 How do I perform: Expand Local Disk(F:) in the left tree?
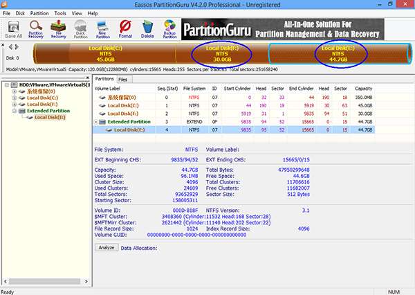pyautogui.click(x=15, y=105)
